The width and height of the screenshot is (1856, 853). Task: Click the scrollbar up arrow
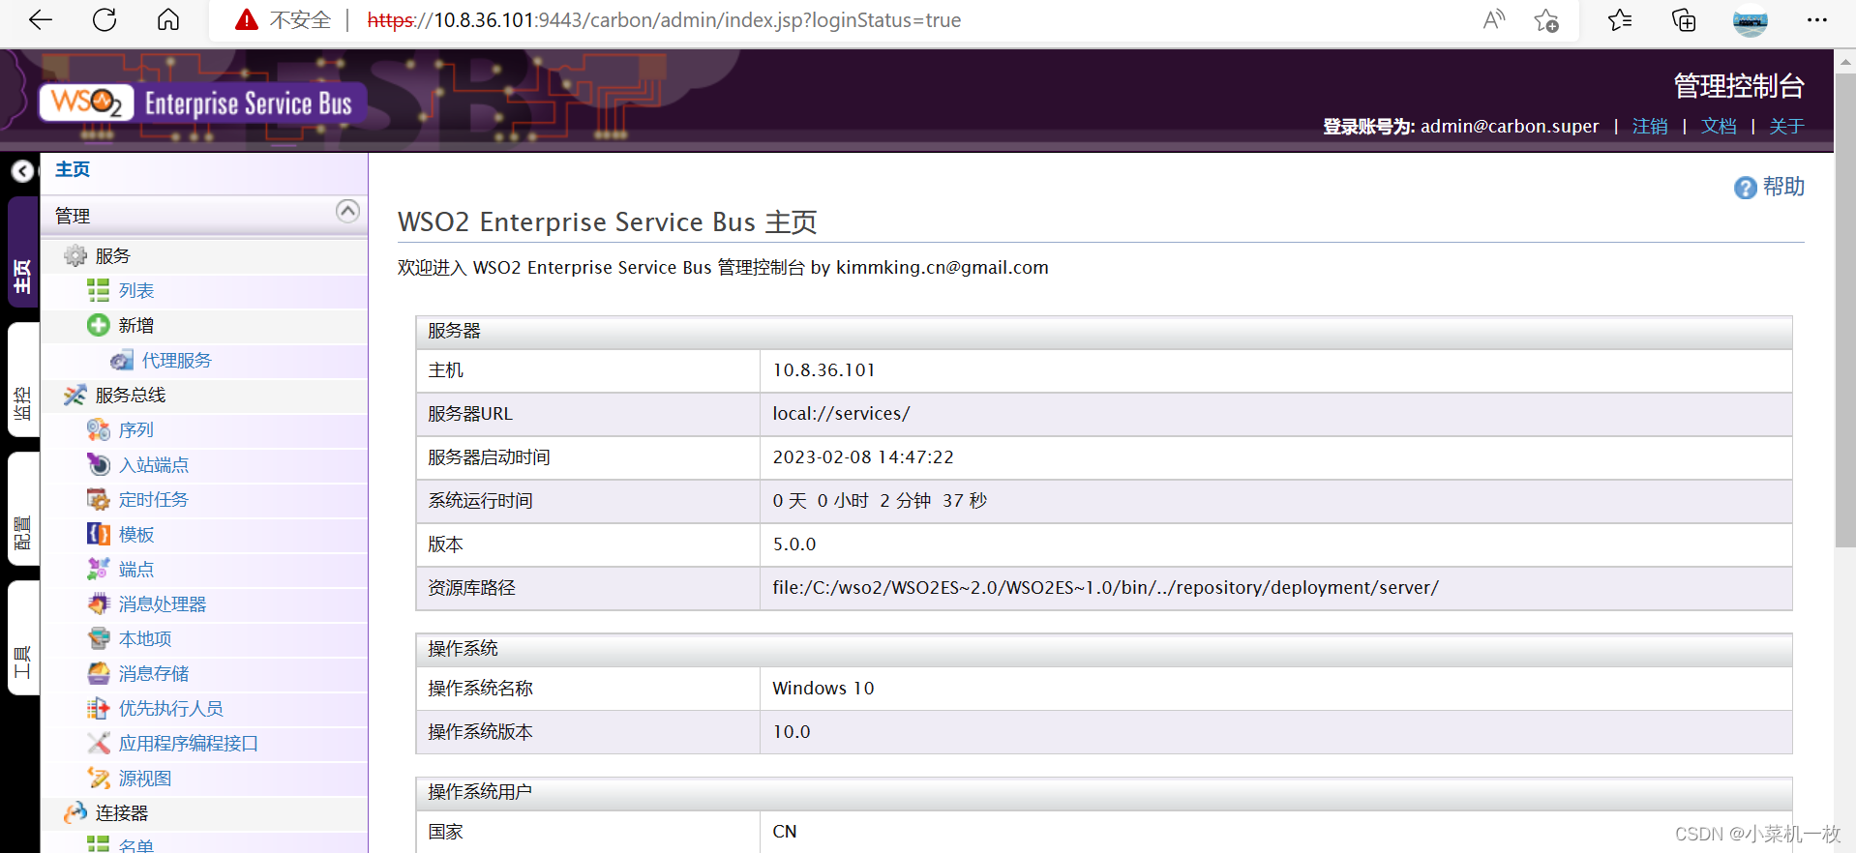point(1845,61)
